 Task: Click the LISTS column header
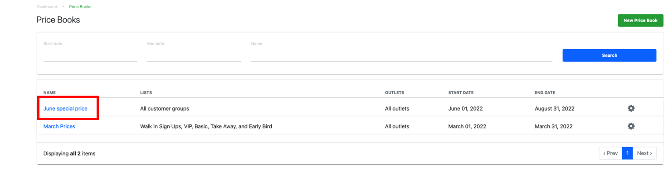(x=146, y=92)
